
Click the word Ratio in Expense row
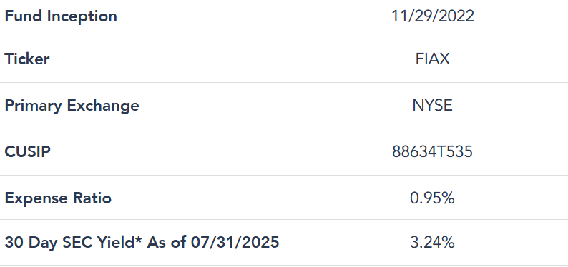[92, 198]
